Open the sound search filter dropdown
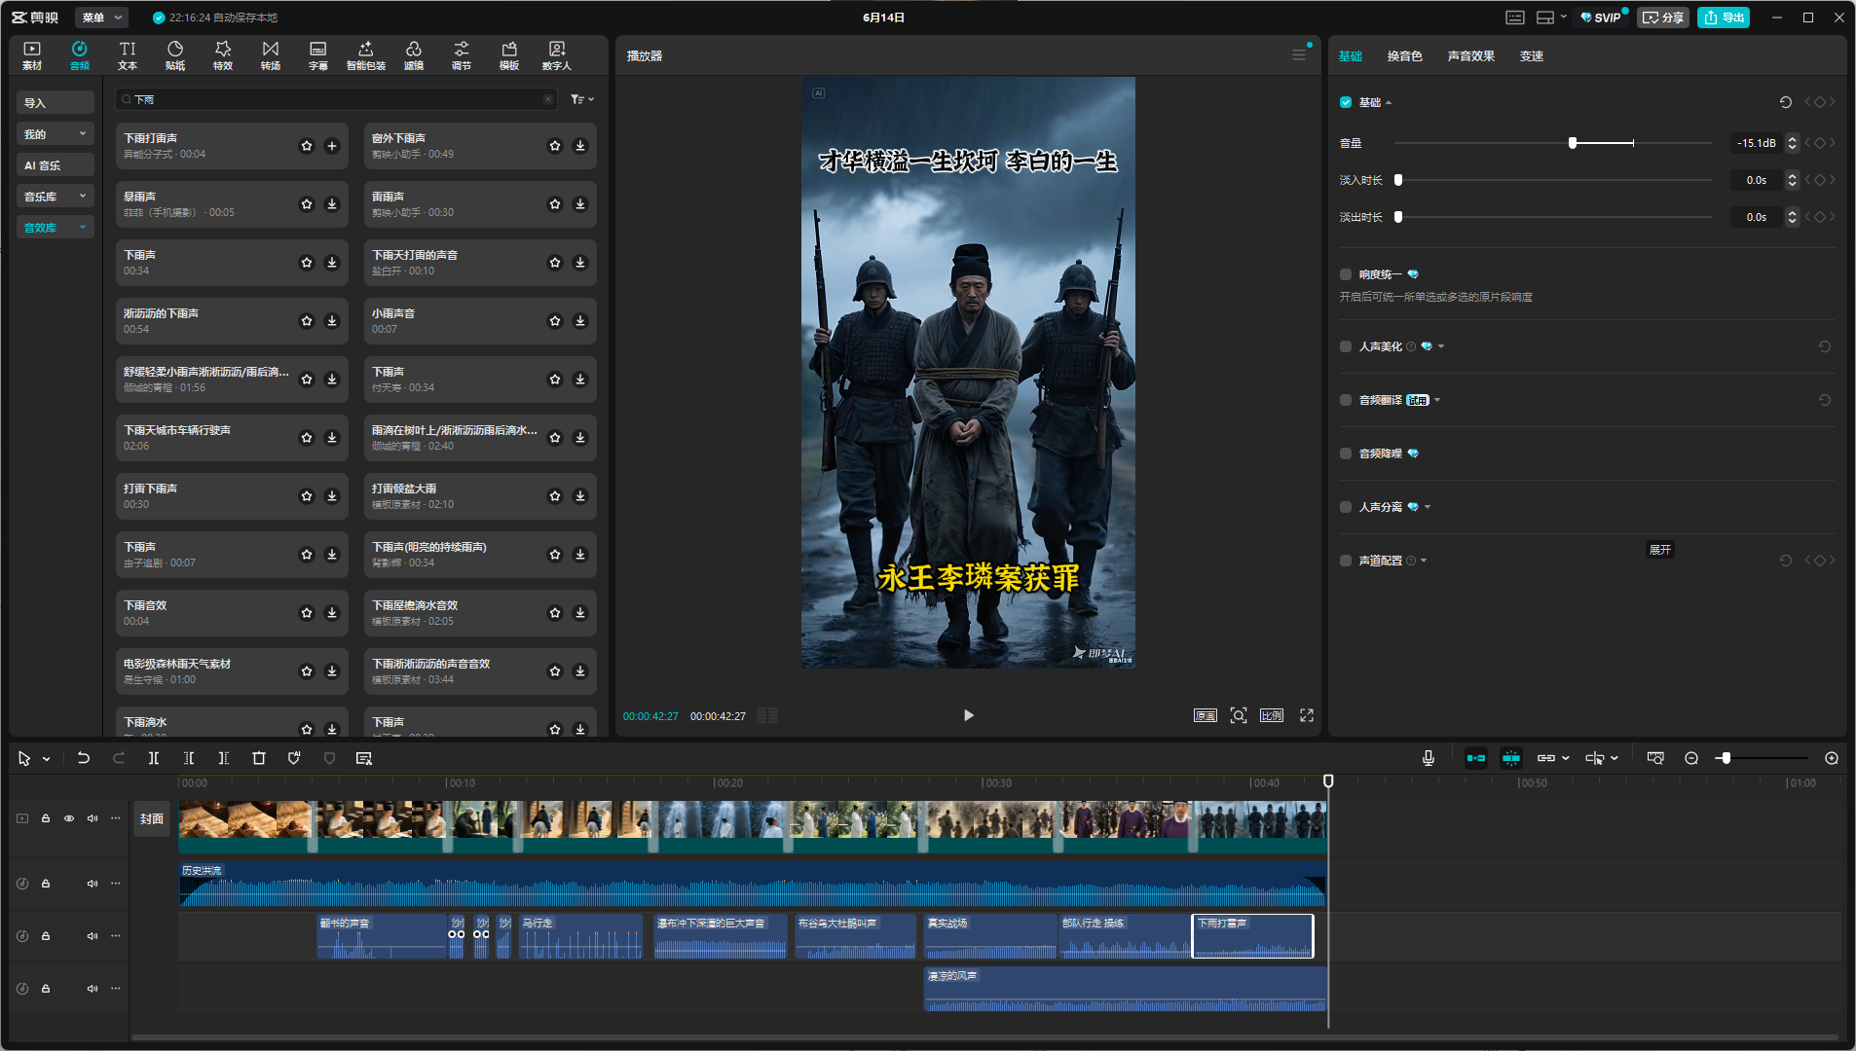This screenshot has width=1856, height=1051. click(582, 99)
